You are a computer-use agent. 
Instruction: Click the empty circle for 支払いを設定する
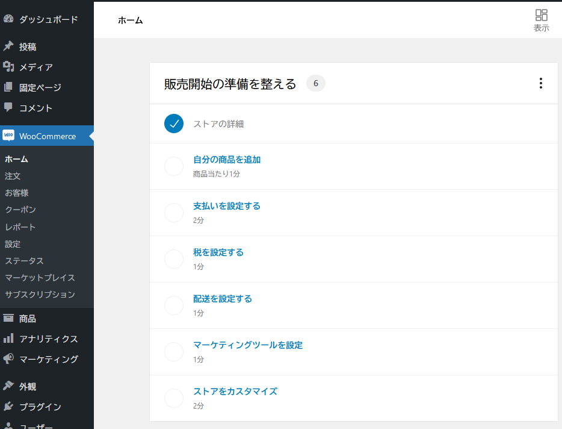[174, 213]
